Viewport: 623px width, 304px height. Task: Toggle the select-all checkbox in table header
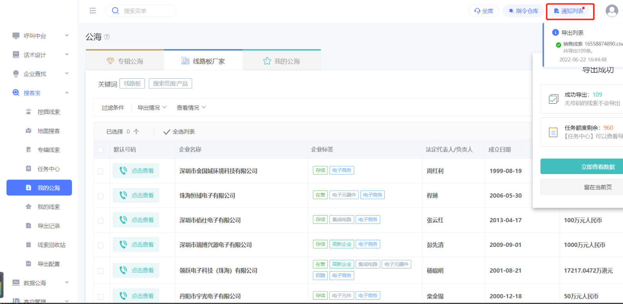coord(101,150)
